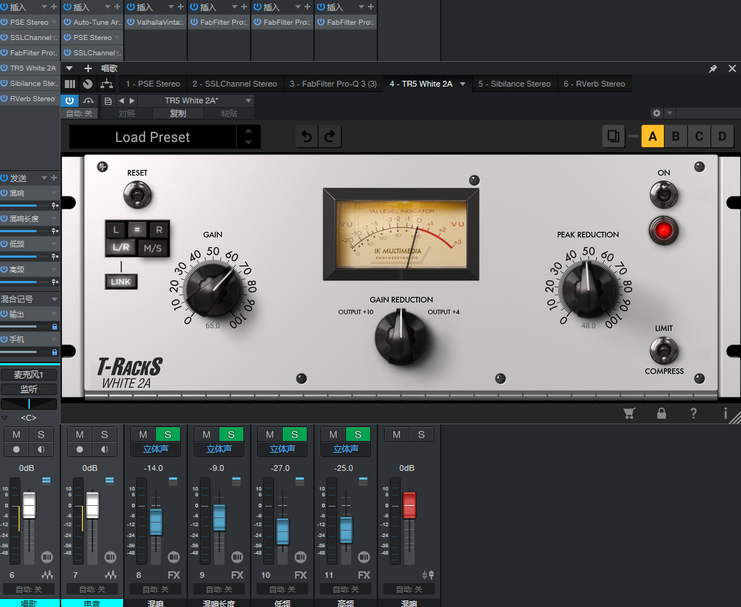The image size is (741, 607).
Task: Select M/S processing mode
Action: click(152, 248)
